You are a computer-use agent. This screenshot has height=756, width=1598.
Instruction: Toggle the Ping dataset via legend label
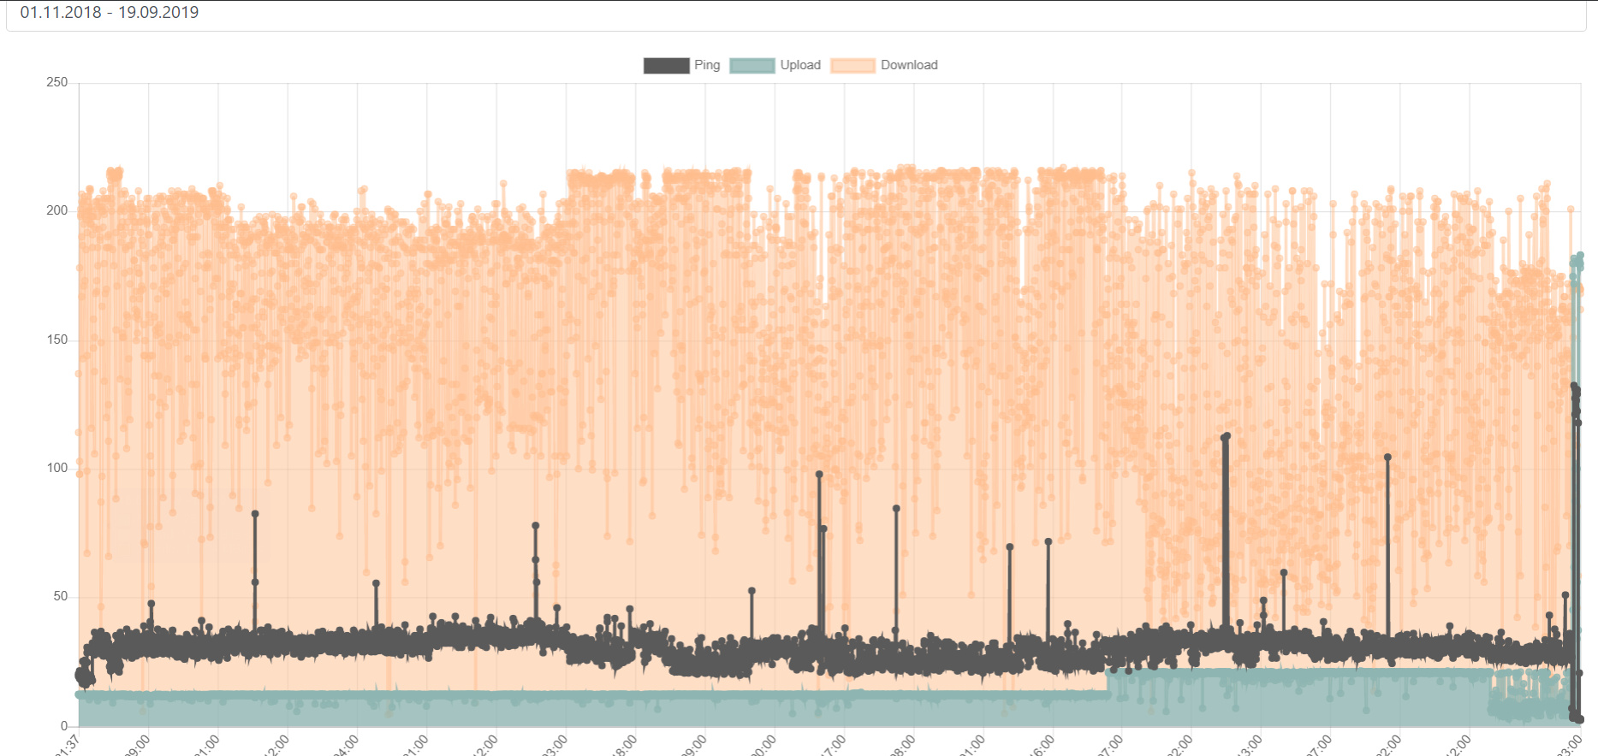(707, 65)
